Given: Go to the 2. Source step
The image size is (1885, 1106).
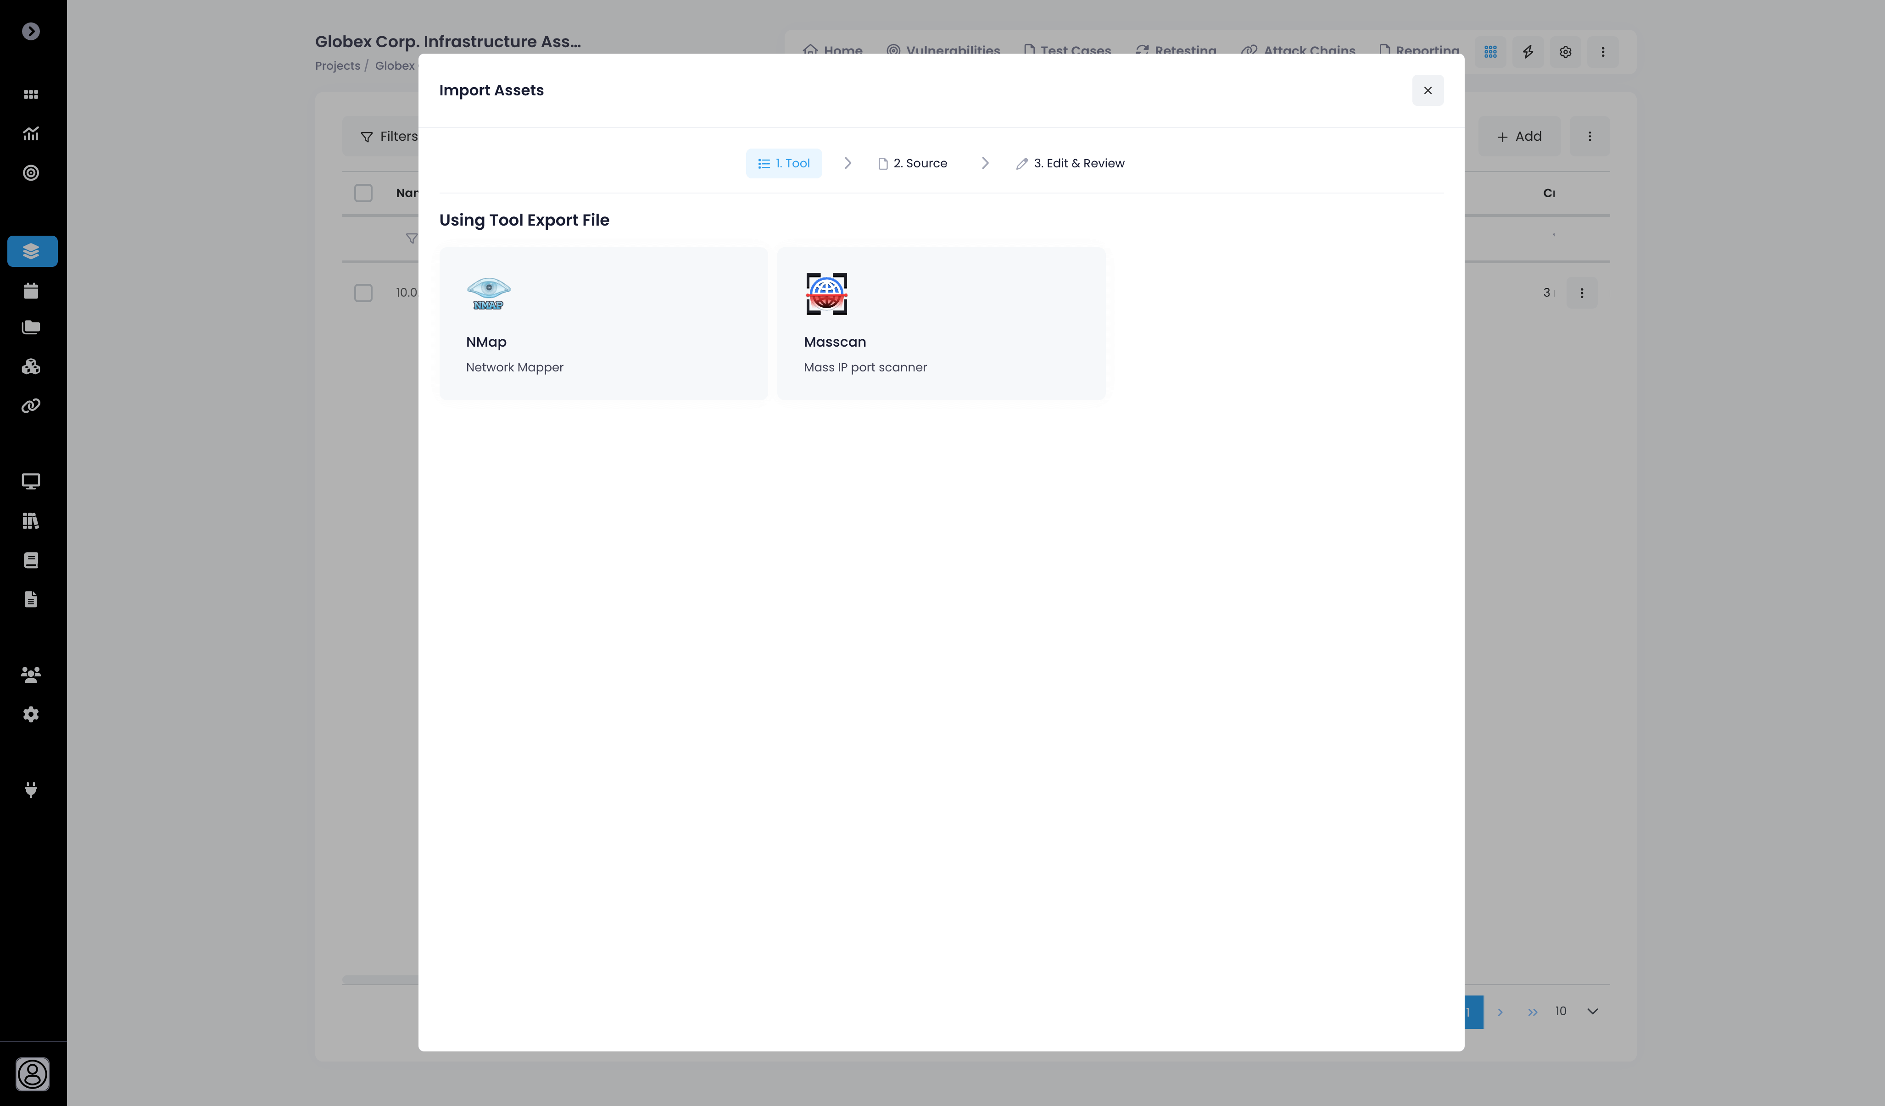Looking at the screenshot, I should (913, 163).
